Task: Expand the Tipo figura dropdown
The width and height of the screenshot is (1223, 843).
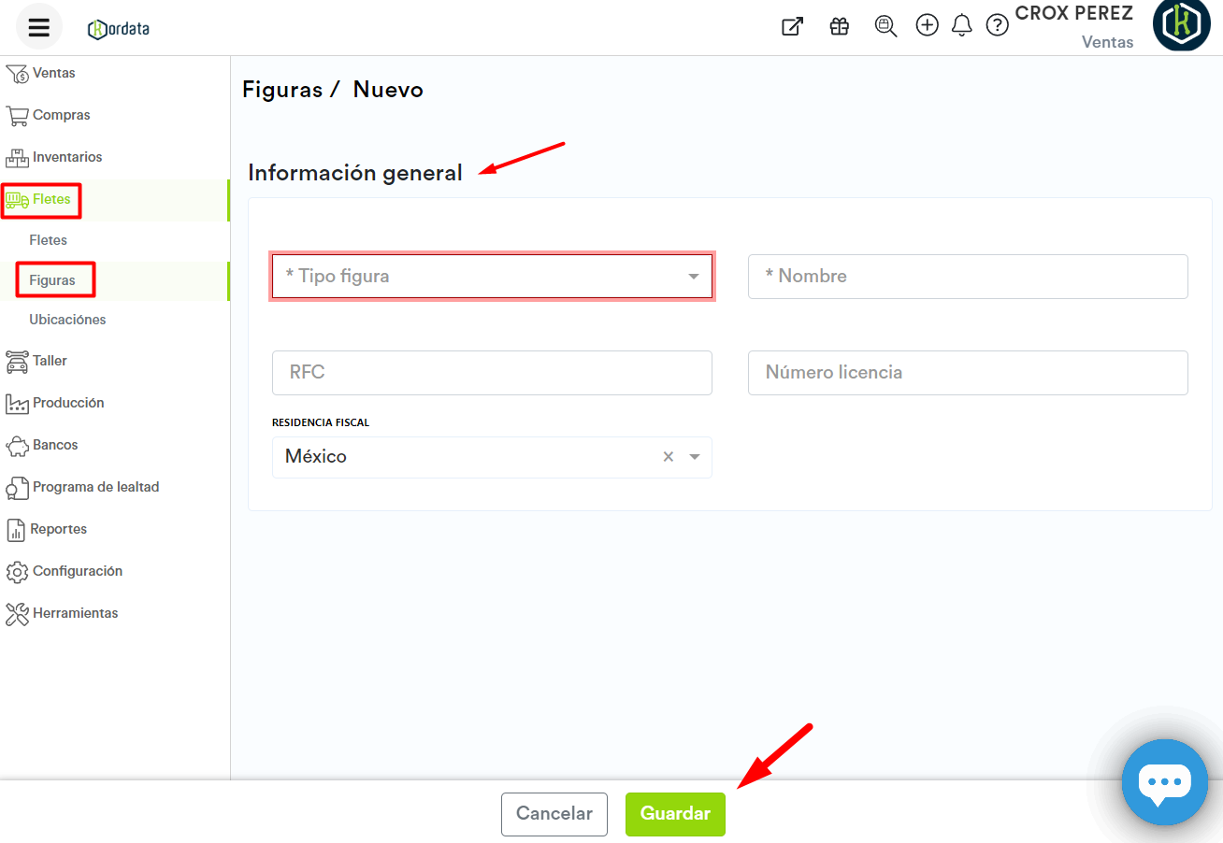Action: coord(492,277)
